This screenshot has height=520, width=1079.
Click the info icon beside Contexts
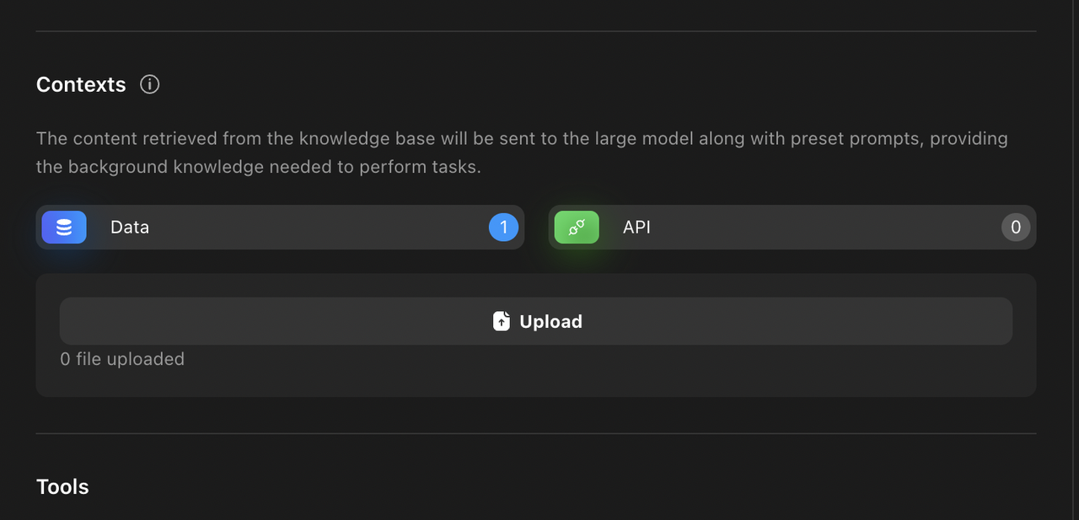click(150, 84)
